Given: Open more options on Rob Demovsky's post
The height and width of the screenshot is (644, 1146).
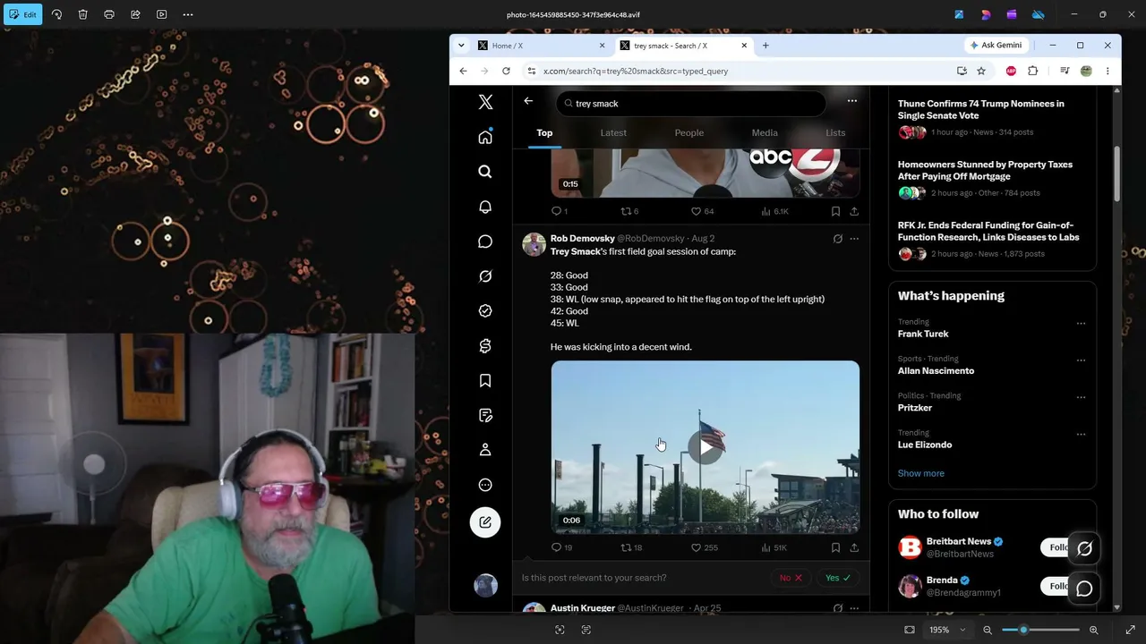Looking at the screenshot, I should tap(854, 239).
